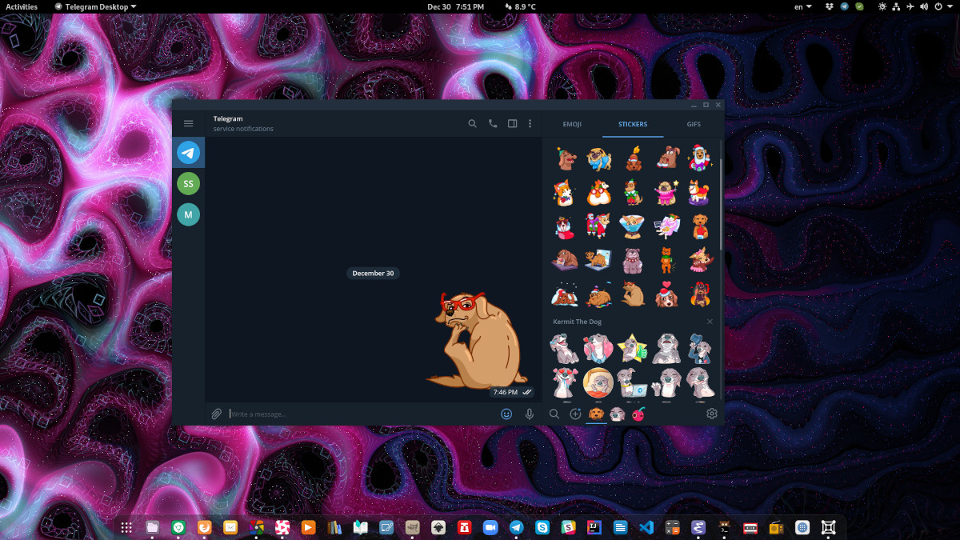The height and width of the screenshot is (540, 960).
Task: Open the terminal from the dock
Action: pos(724,527)
